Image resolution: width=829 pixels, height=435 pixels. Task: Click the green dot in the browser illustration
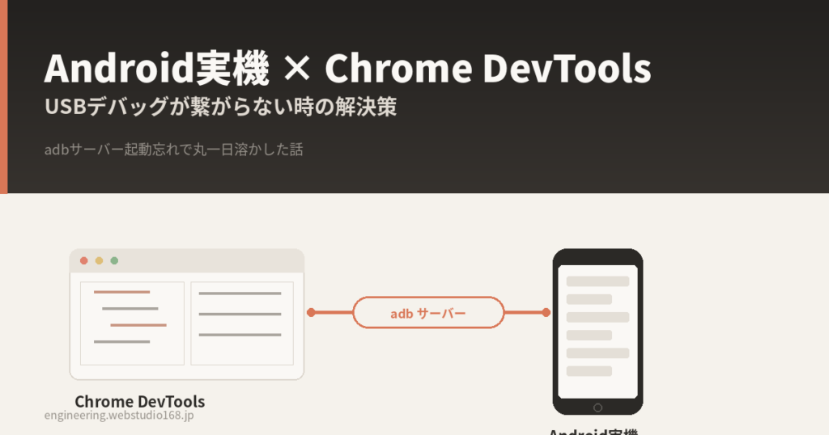coord(114,261)
